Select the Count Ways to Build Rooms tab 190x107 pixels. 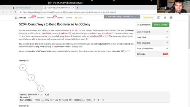(x=59, y=8)
